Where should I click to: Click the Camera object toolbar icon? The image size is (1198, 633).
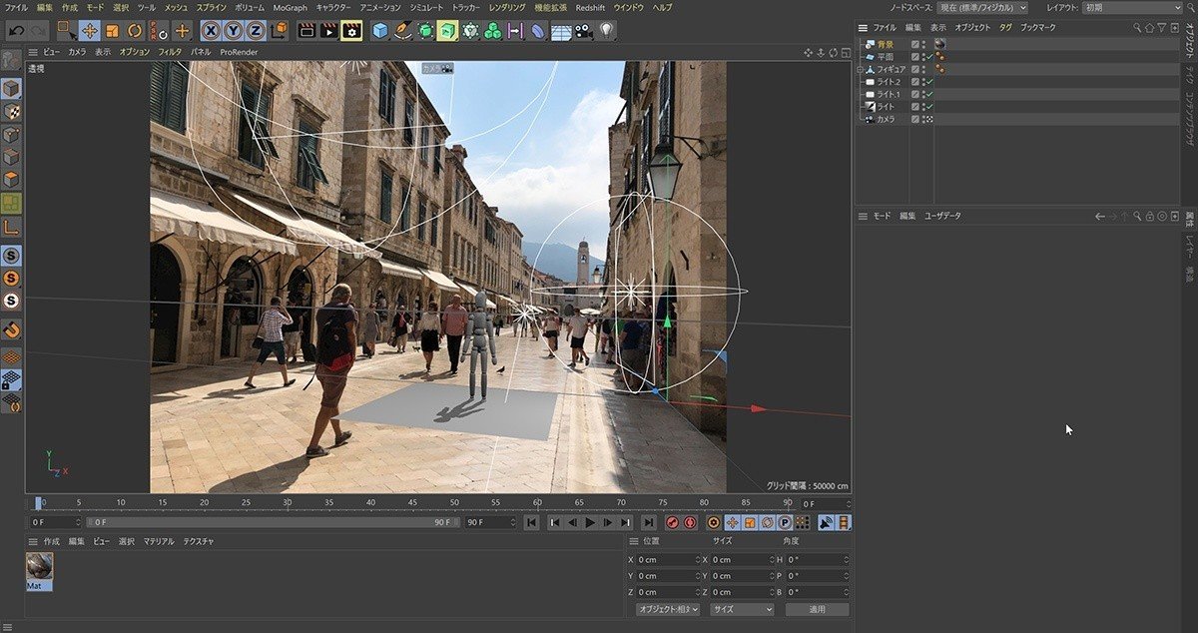(584, 31)
